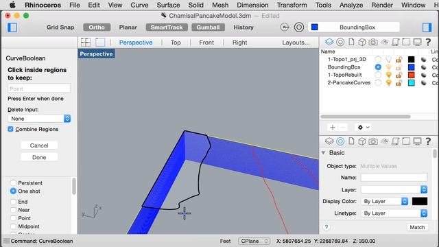
Task: Make 1-TopoRebuilt the current layer
Action: pos(378,75)
